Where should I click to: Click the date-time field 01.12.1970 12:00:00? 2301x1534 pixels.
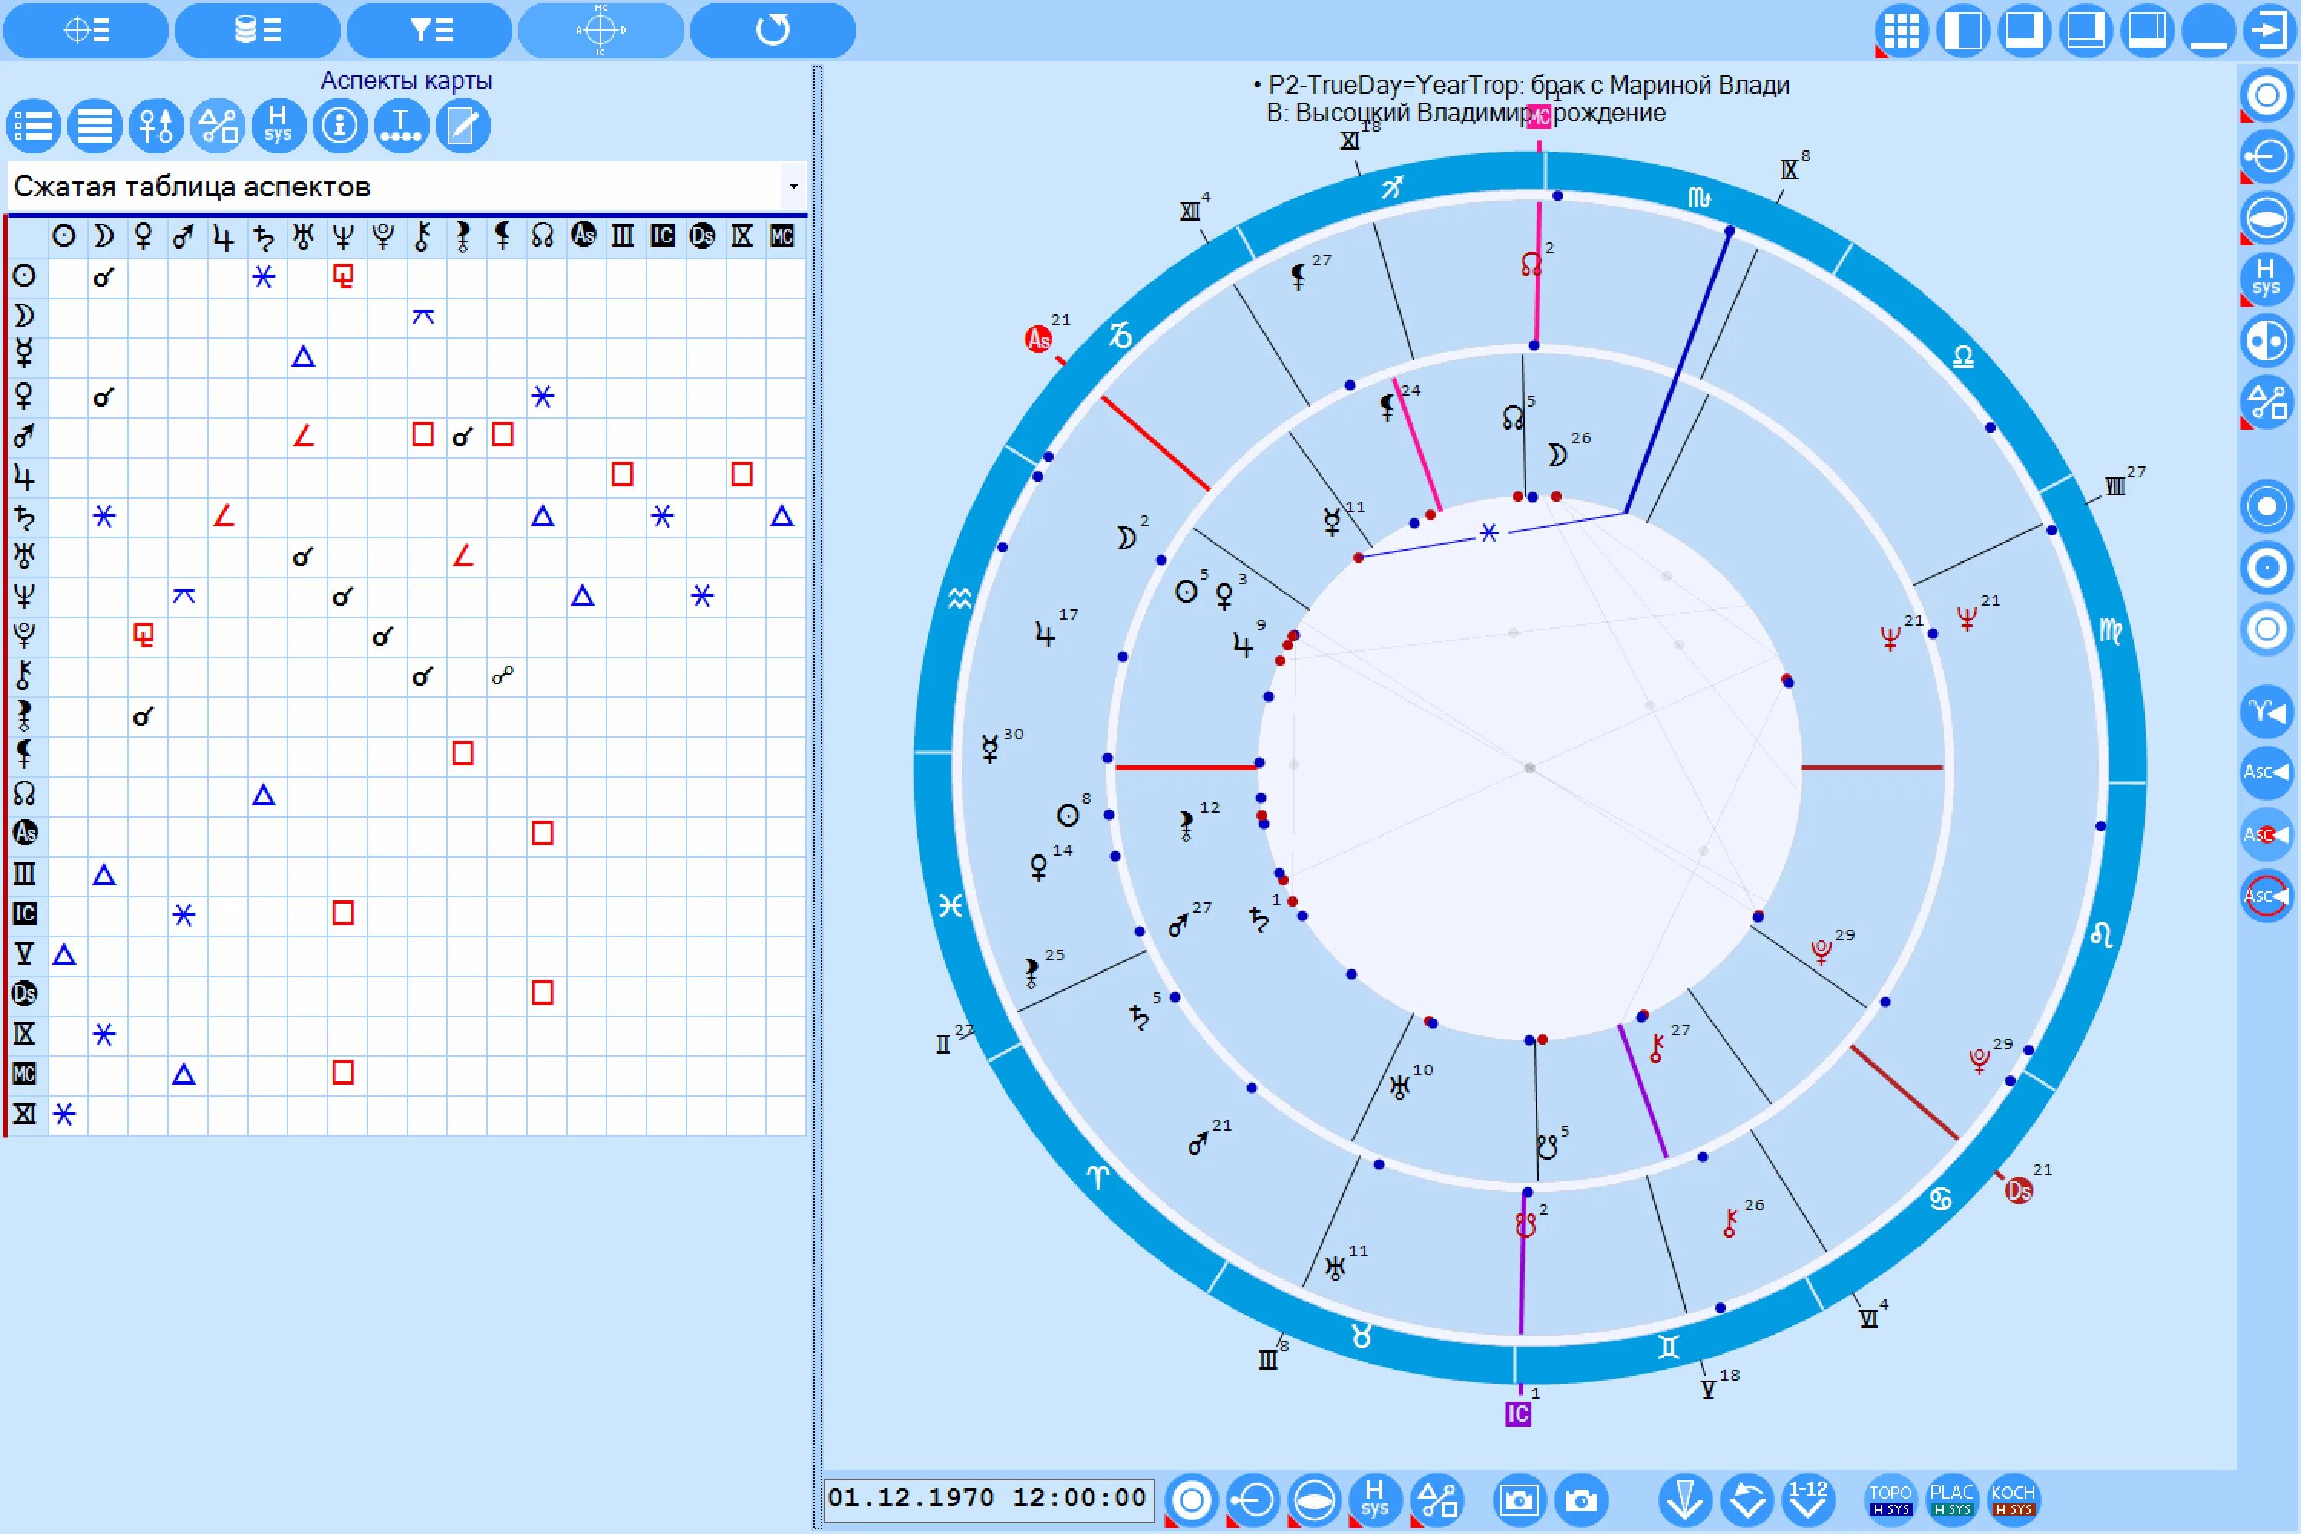[988, 1498]
